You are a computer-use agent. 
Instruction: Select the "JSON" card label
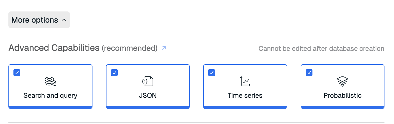point(148,96)
